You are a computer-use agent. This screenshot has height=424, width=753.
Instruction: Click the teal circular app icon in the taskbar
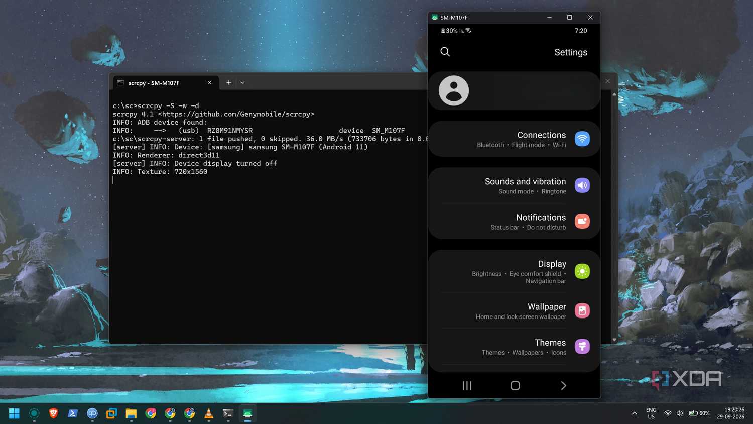click(34, 413)
